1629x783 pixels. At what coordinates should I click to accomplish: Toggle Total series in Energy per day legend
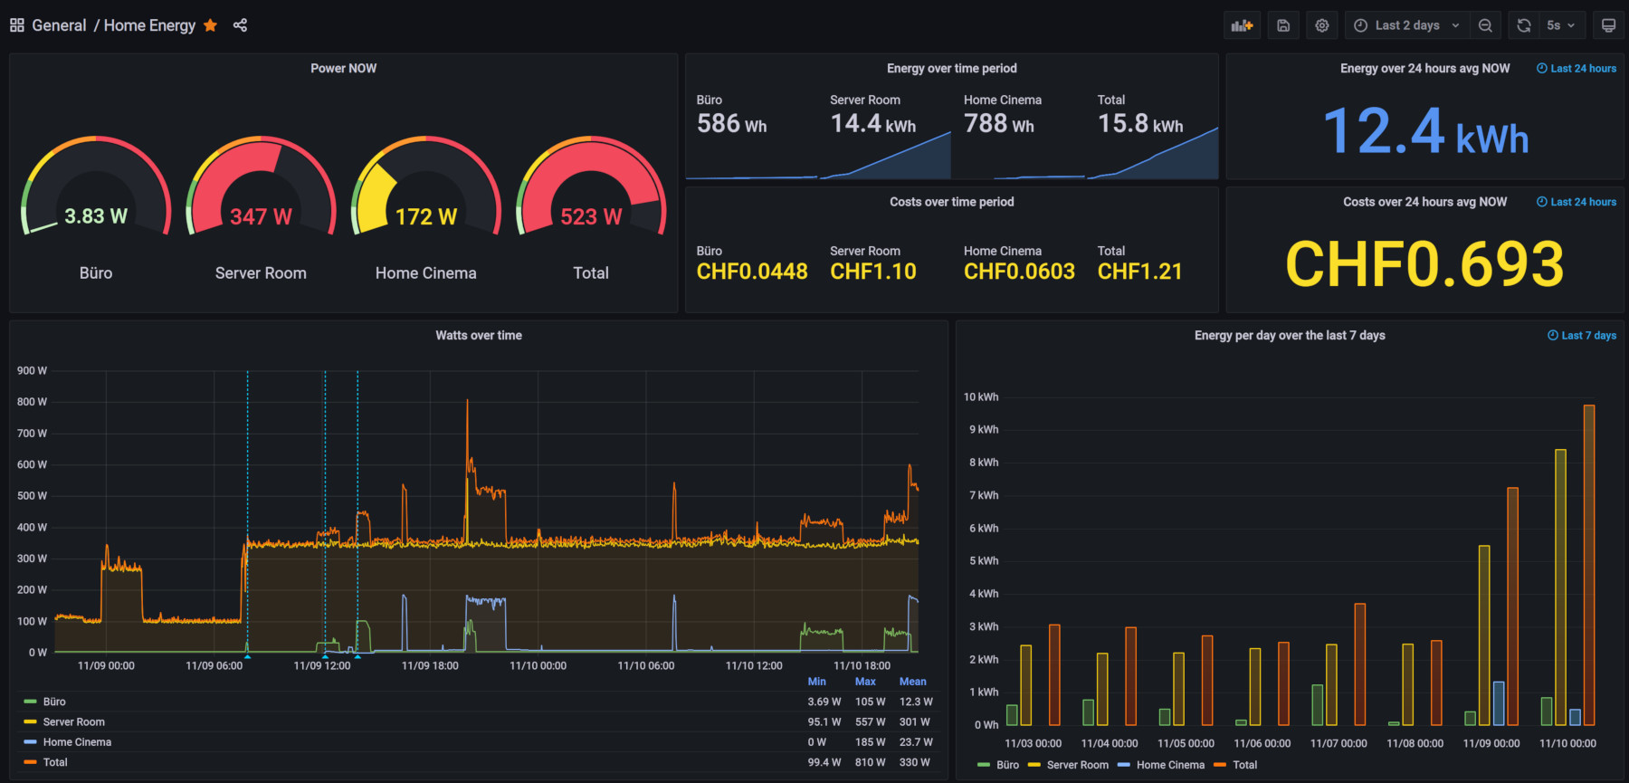click(1245, 765)
